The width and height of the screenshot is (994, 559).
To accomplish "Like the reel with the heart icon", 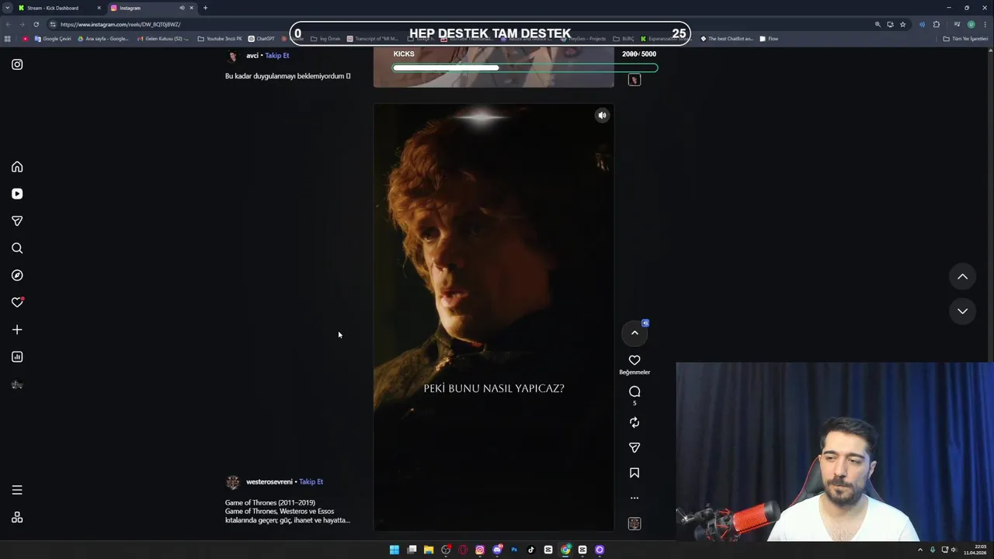I will click(634, 360).
